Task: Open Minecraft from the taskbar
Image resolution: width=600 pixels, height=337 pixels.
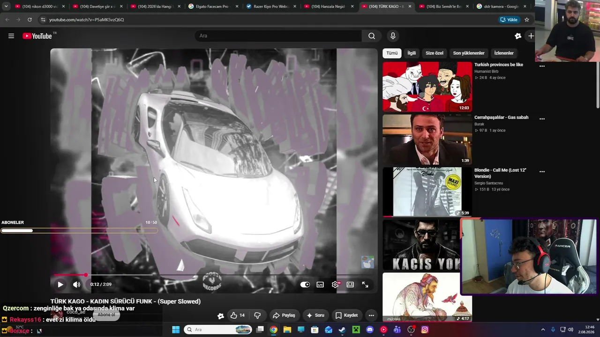Action: click(356, 330)
